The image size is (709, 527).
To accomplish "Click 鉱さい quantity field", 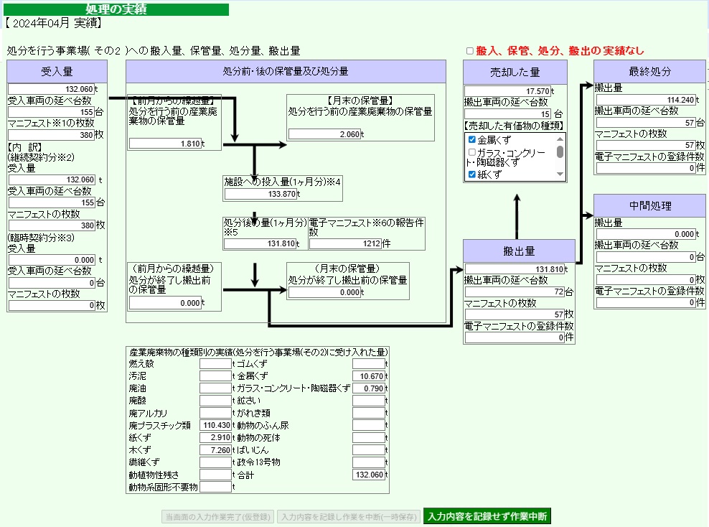I will (369, 401).
